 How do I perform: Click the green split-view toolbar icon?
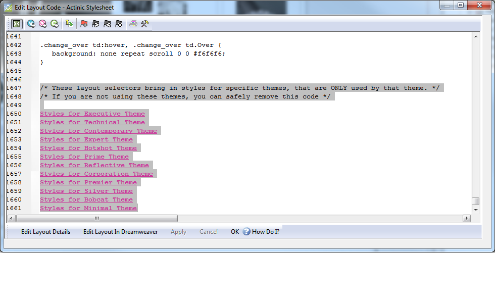17,24
